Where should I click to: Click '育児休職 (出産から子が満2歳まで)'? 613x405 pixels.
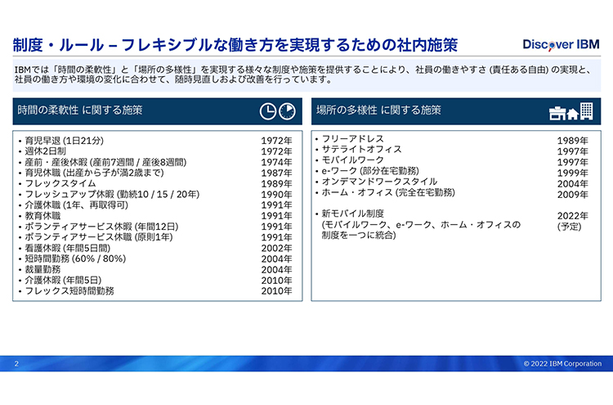pyautogui.click(x=94, y=173)
